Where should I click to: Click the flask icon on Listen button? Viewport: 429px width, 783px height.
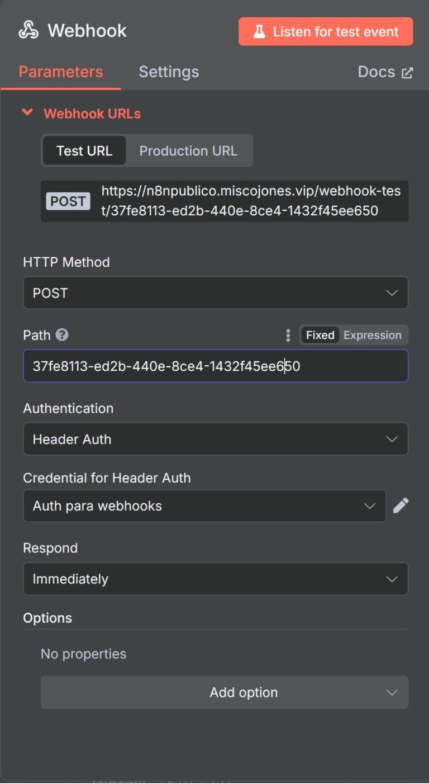(259, 31)
